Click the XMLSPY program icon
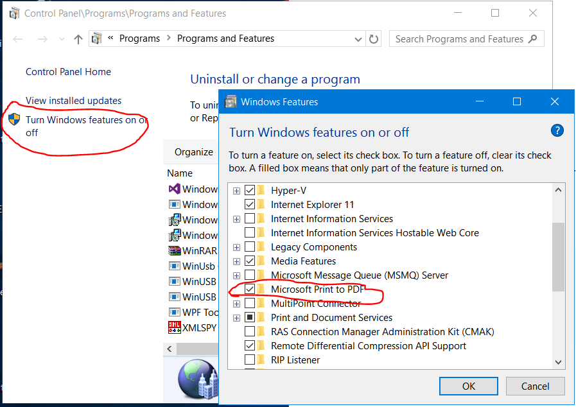The width and height of the screenshot is (576, 407). click(174, 327)
